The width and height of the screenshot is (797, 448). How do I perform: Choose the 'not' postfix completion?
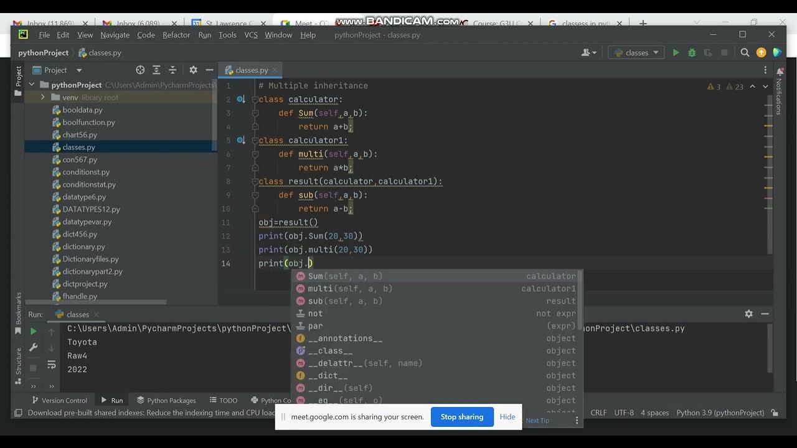[x=436, y=314]
